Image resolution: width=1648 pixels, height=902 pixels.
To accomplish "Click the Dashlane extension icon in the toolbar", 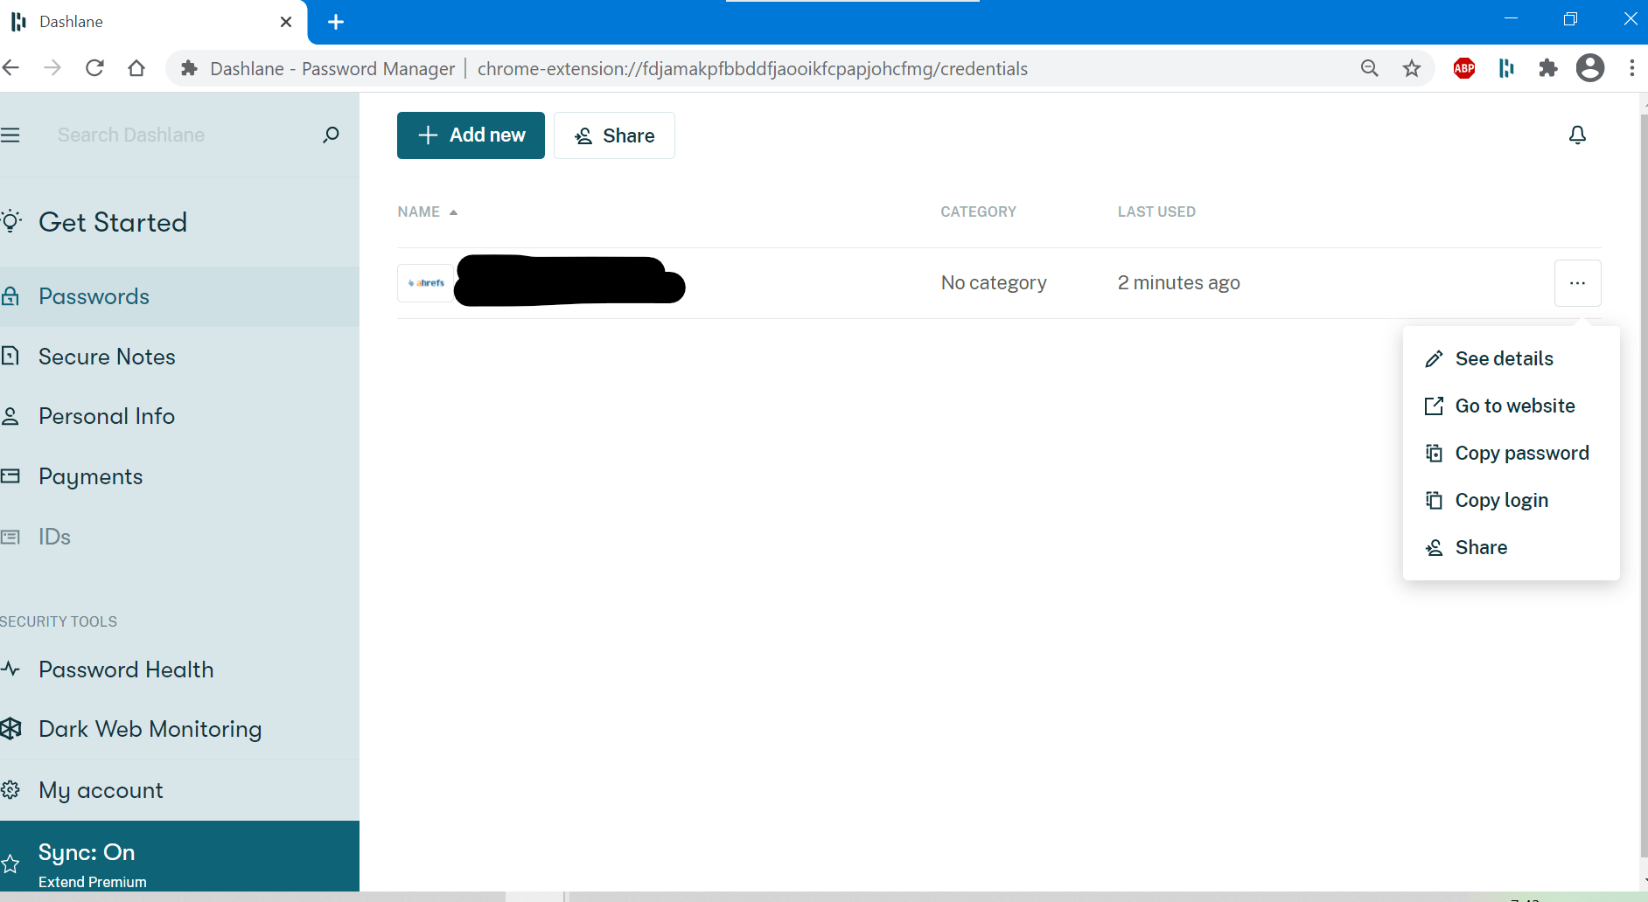I will tap(1505, 68).
